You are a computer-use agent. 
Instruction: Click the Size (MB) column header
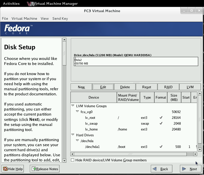point(174,97)
